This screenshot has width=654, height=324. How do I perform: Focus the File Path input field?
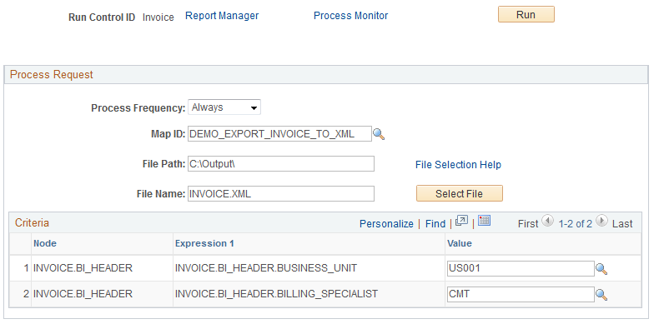(x=281, y=163)
